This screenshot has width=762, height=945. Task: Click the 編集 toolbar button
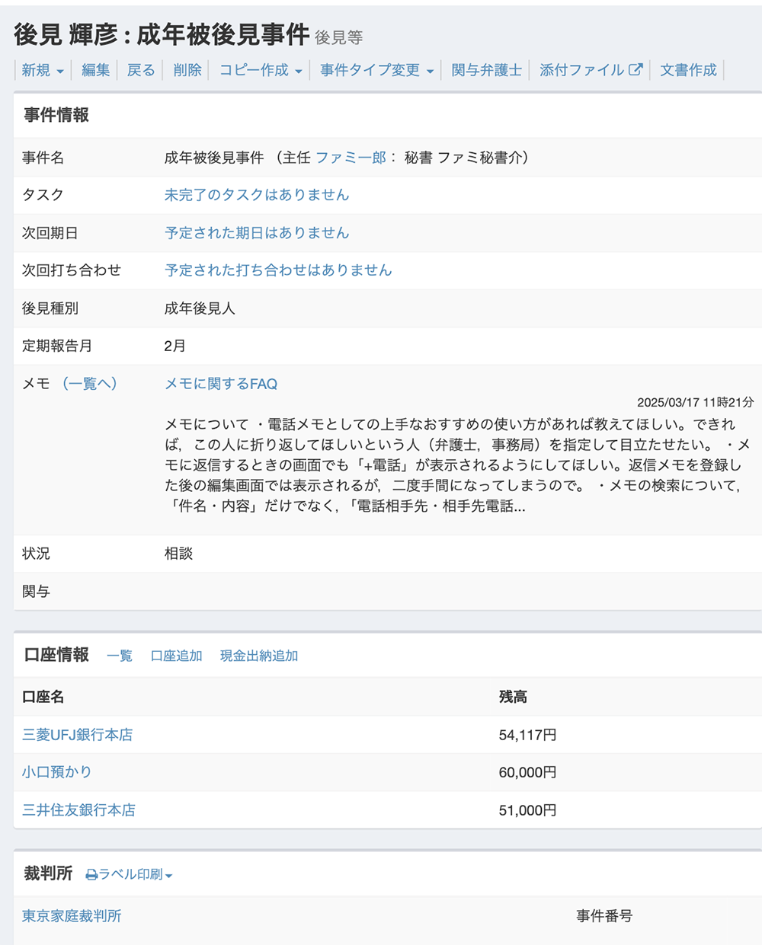pyautogui.click(x=95, y=70)
